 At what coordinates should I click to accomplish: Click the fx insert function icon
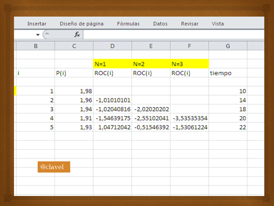coord(77,34)
